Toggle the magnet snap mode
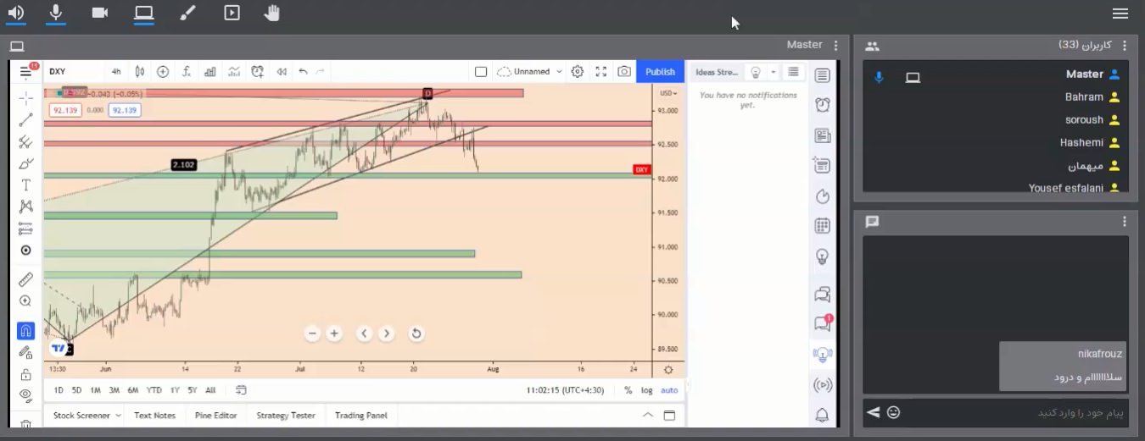Screen dimensions: 1145x441 (25, 331)
